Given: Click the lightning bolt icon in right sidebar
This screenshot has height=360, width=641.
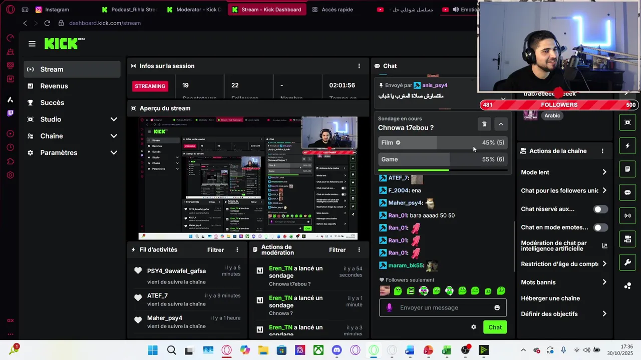Looking at the screenshot, I should click(627, 146).
